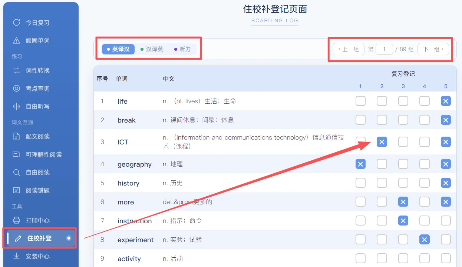The image size is (462, 267).
Task: Click the 阅读错题 checklist icon
Action: pos(16,190)
